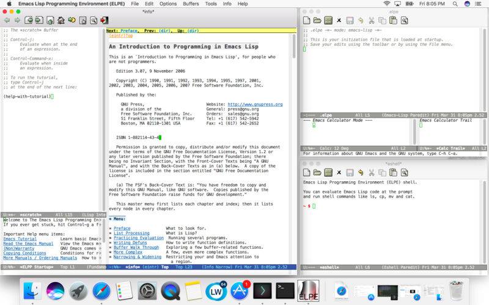489x305 pixels.
Task: Copy icon in .elpe window toolbar
Action: click(x=382, y=21)
